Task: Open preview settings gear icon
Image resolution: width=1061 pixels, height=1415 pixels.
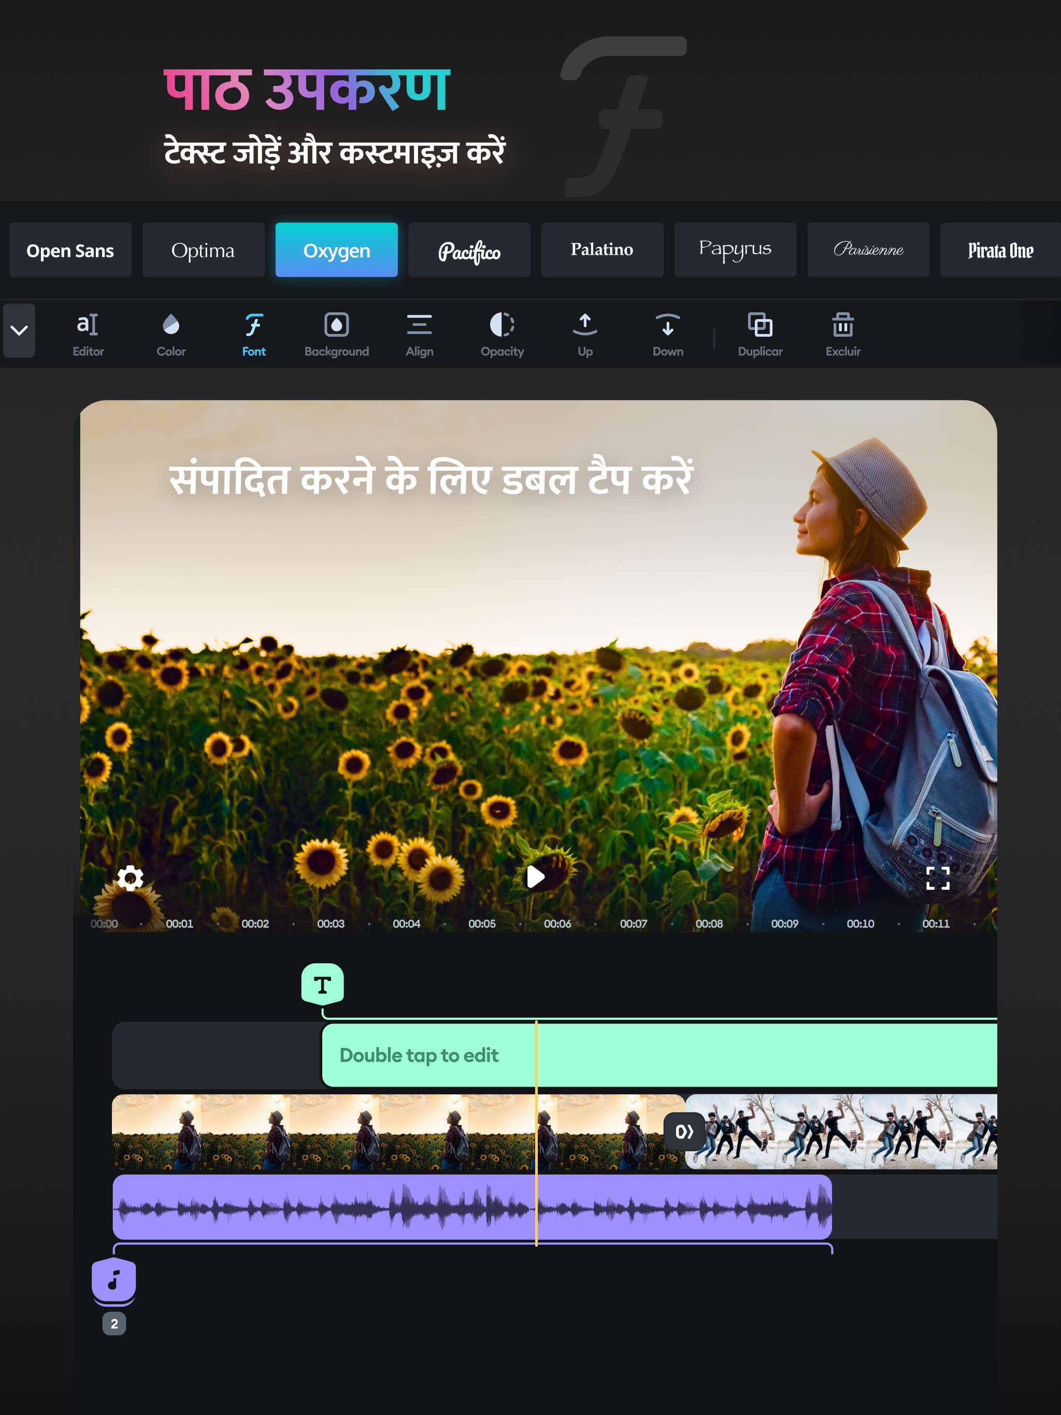Action: [131, 878]
